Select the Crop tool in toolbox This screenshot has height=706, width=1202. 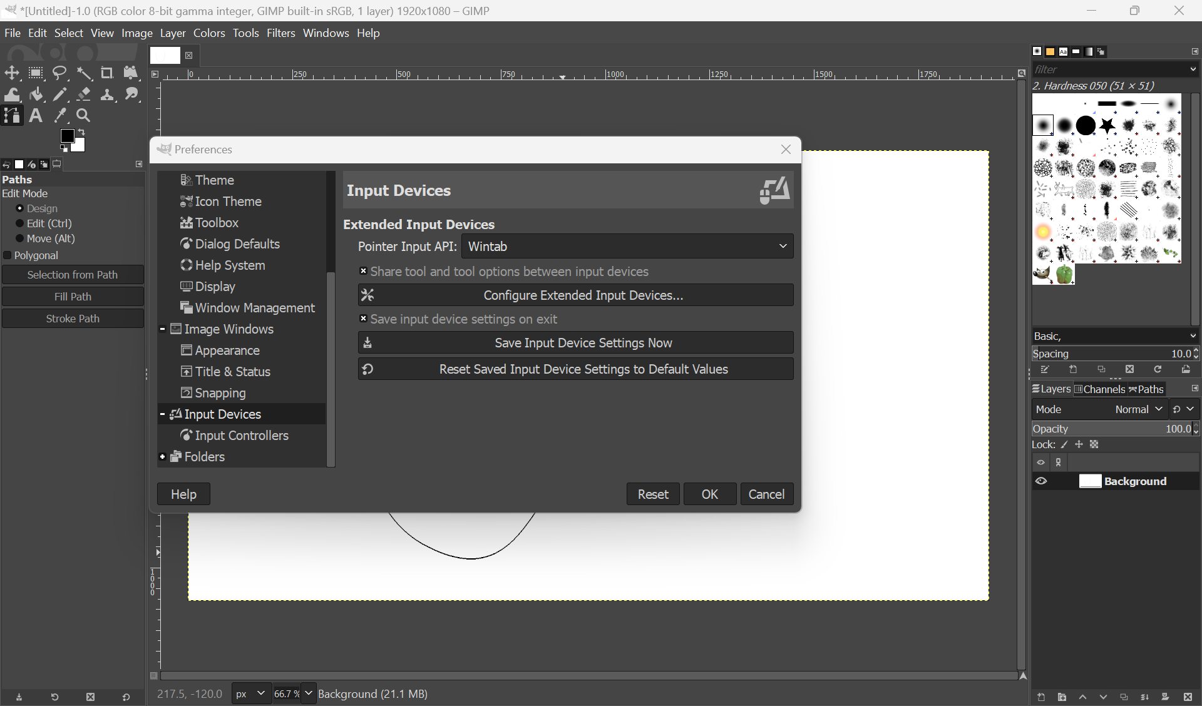point(107,73)
